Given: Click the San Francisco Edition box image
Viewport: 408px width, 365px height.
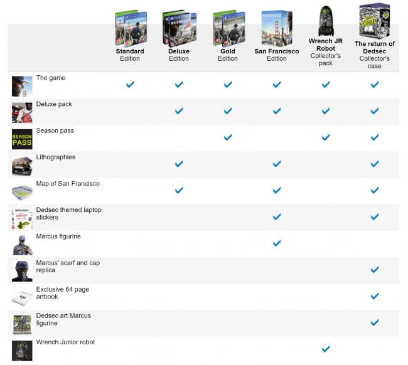Looking at the screenshot, I should 276,28.
